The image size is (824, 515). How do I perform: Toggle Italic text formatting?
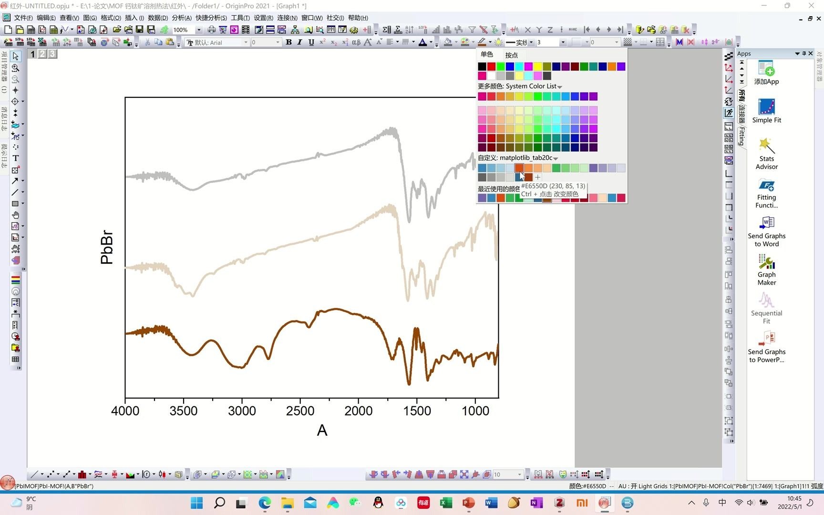(x=299, y=42)
